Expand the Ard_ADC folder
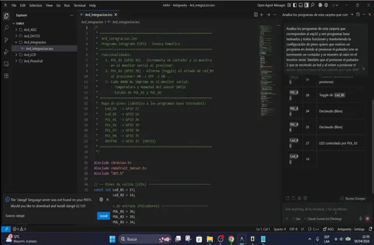 coord(29,29)
